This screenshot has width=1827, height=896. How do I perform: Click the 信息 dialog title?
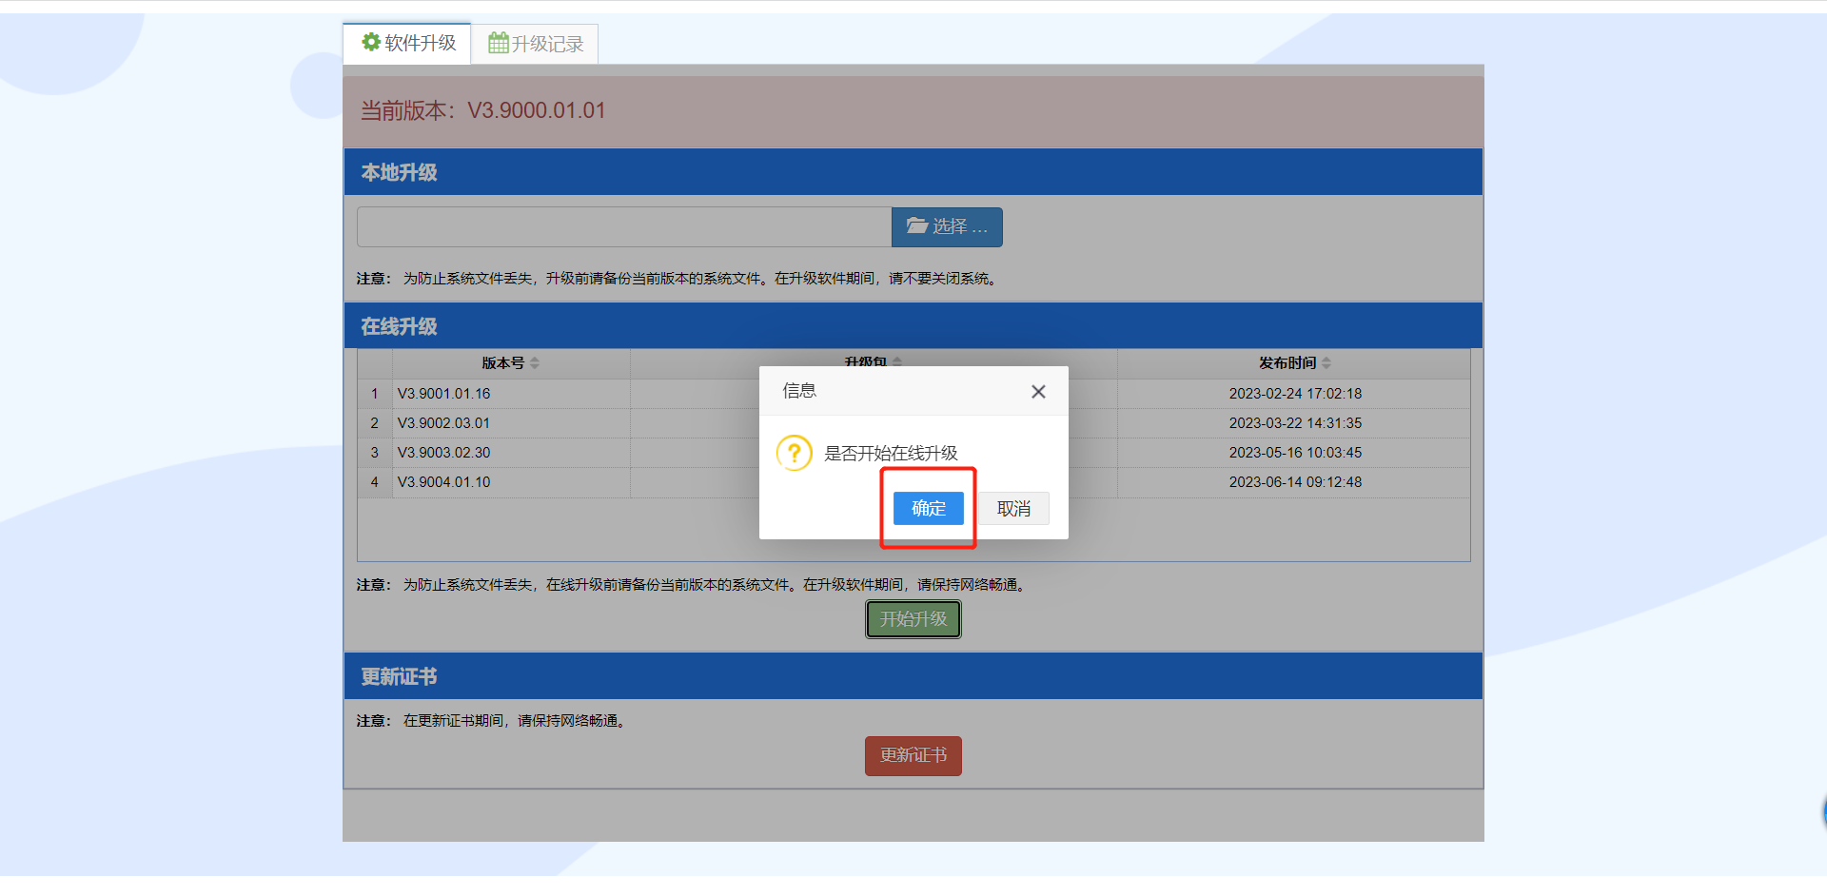pyautogui.click(x=799, y=391)
